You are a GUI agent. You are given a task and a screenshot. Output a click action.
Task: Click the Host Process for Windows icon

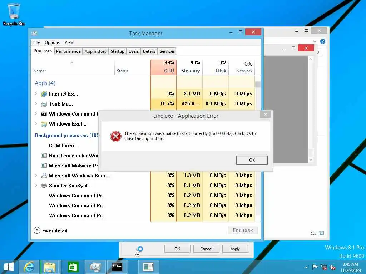click(x=44, y=156)
